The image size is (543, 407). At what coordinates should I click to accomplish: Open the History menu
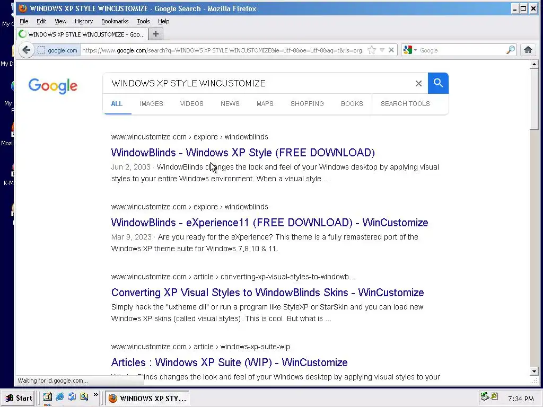point(84,21)
